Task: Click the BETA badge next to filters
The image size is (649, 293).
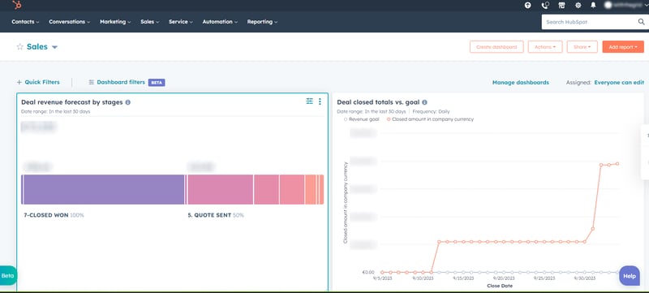Action: (157, 82)
